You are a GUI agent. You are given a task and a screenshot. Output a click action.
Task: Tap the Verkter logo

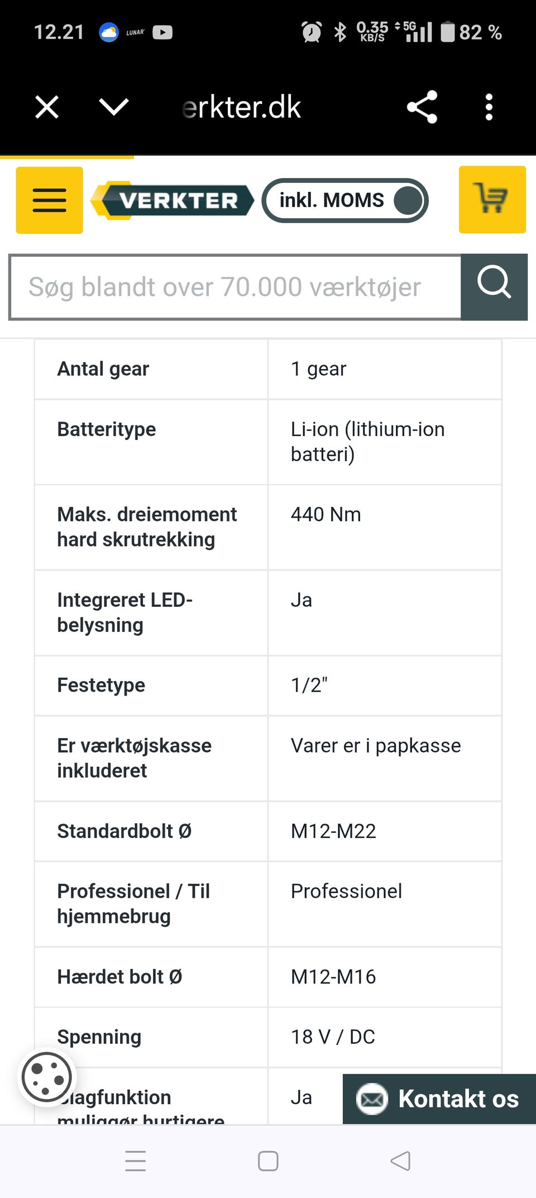(172, 200)
